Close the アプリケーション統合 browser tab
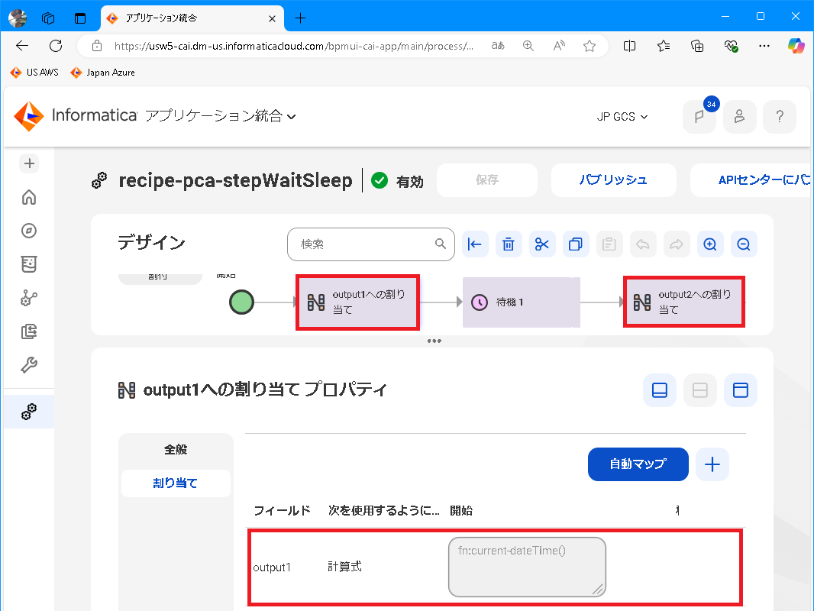This screenshot has height=611, width=814. [272, 18]
